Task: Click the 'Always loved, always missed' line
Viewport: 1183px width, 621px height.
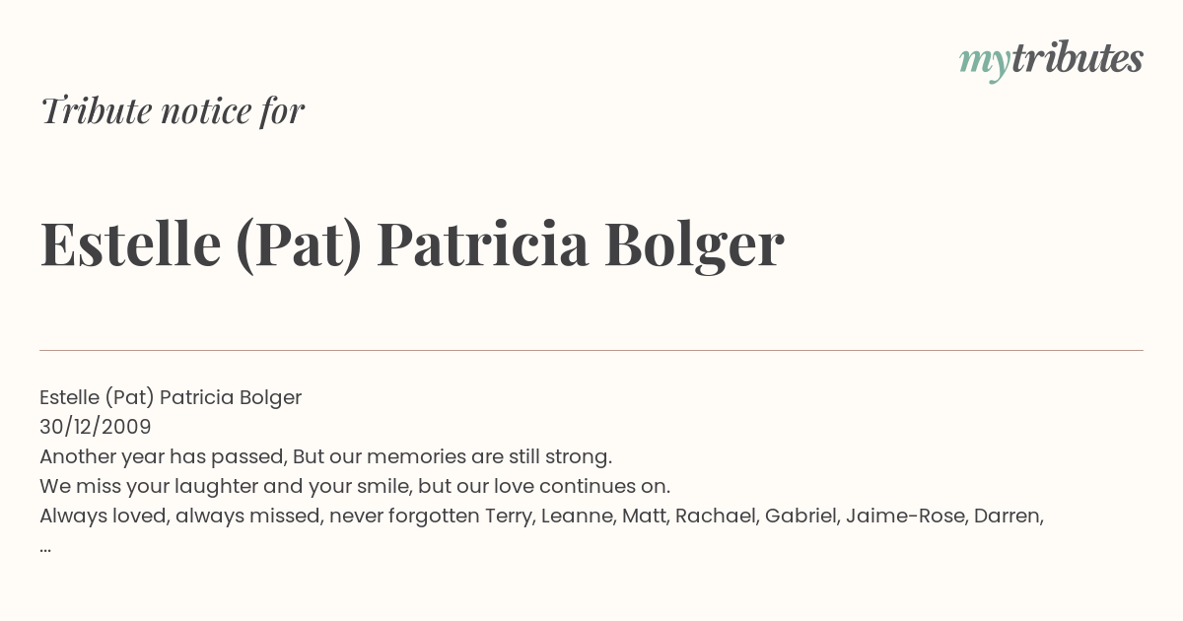Action: tap(541, 516)
